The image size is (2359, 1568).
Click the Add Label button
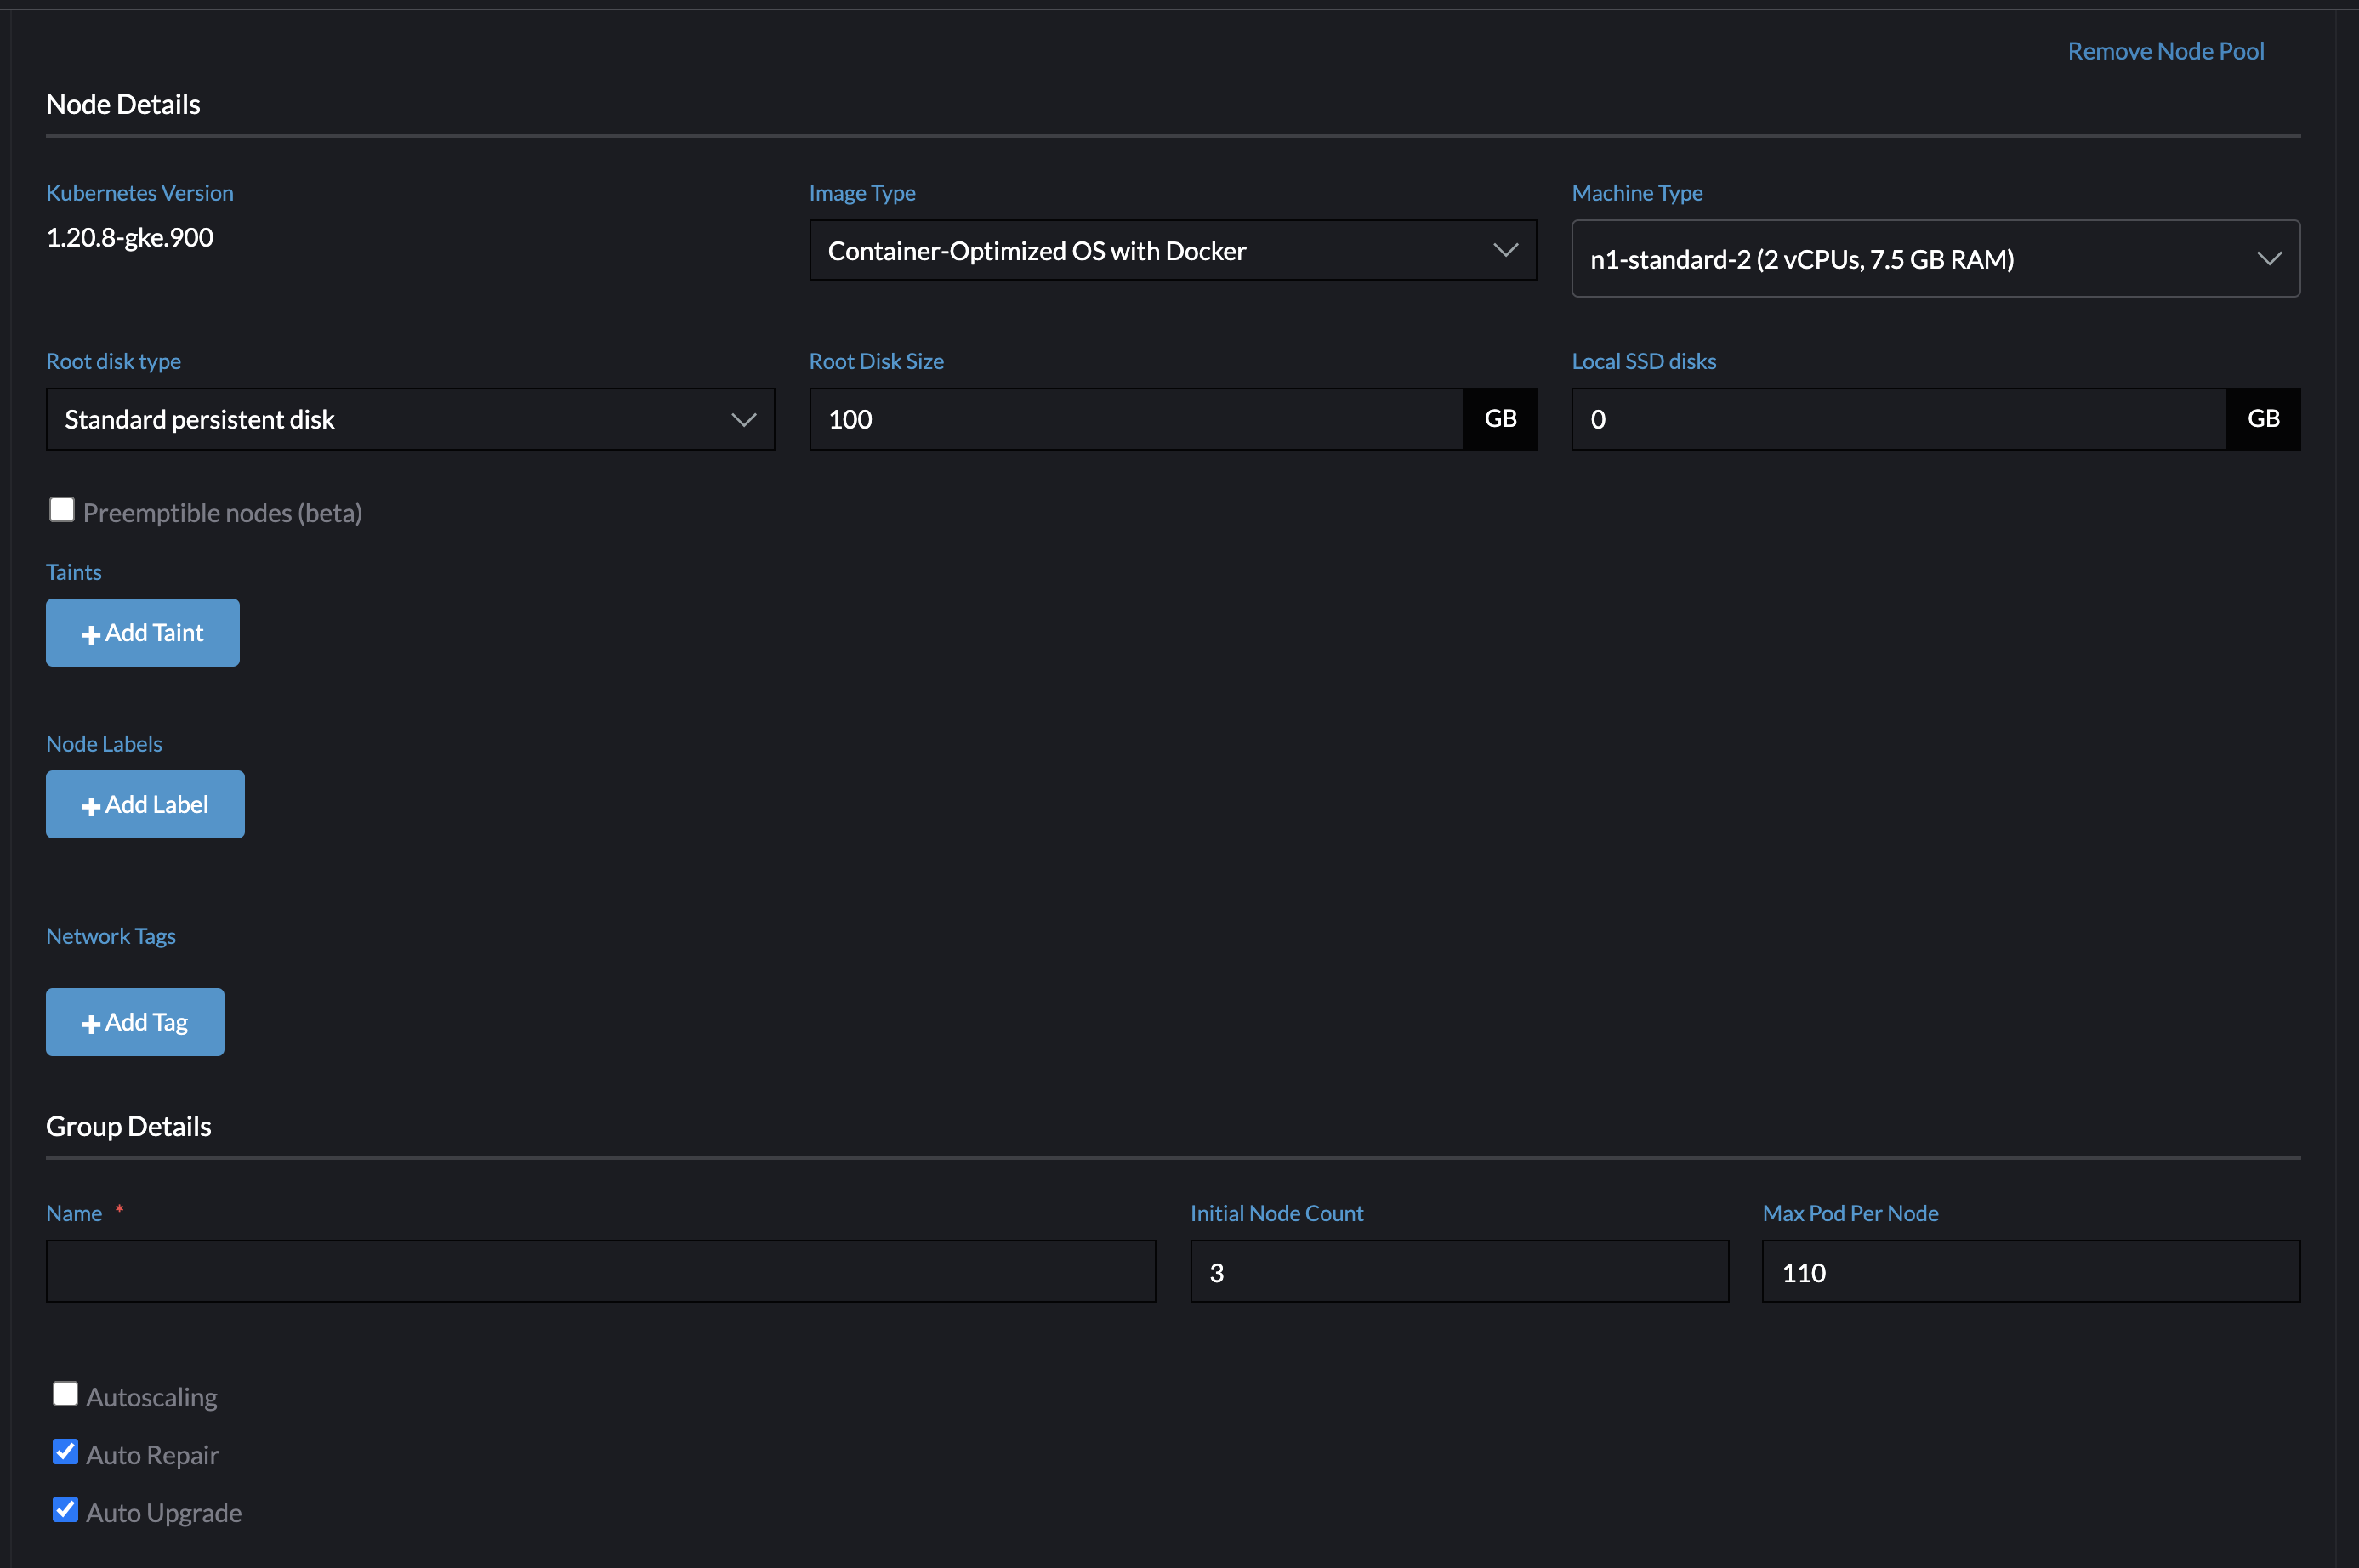[x=145, y=804]
